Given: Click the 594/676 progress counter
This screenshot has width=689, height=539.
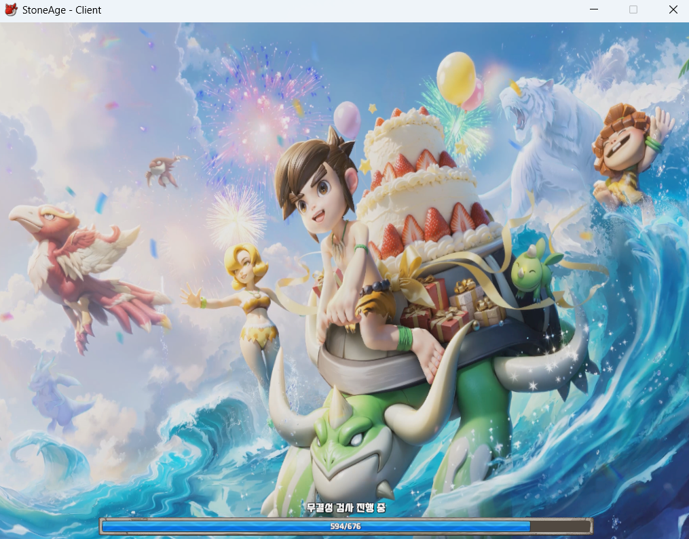Looking at the screenshot, I should click(346, 527).
